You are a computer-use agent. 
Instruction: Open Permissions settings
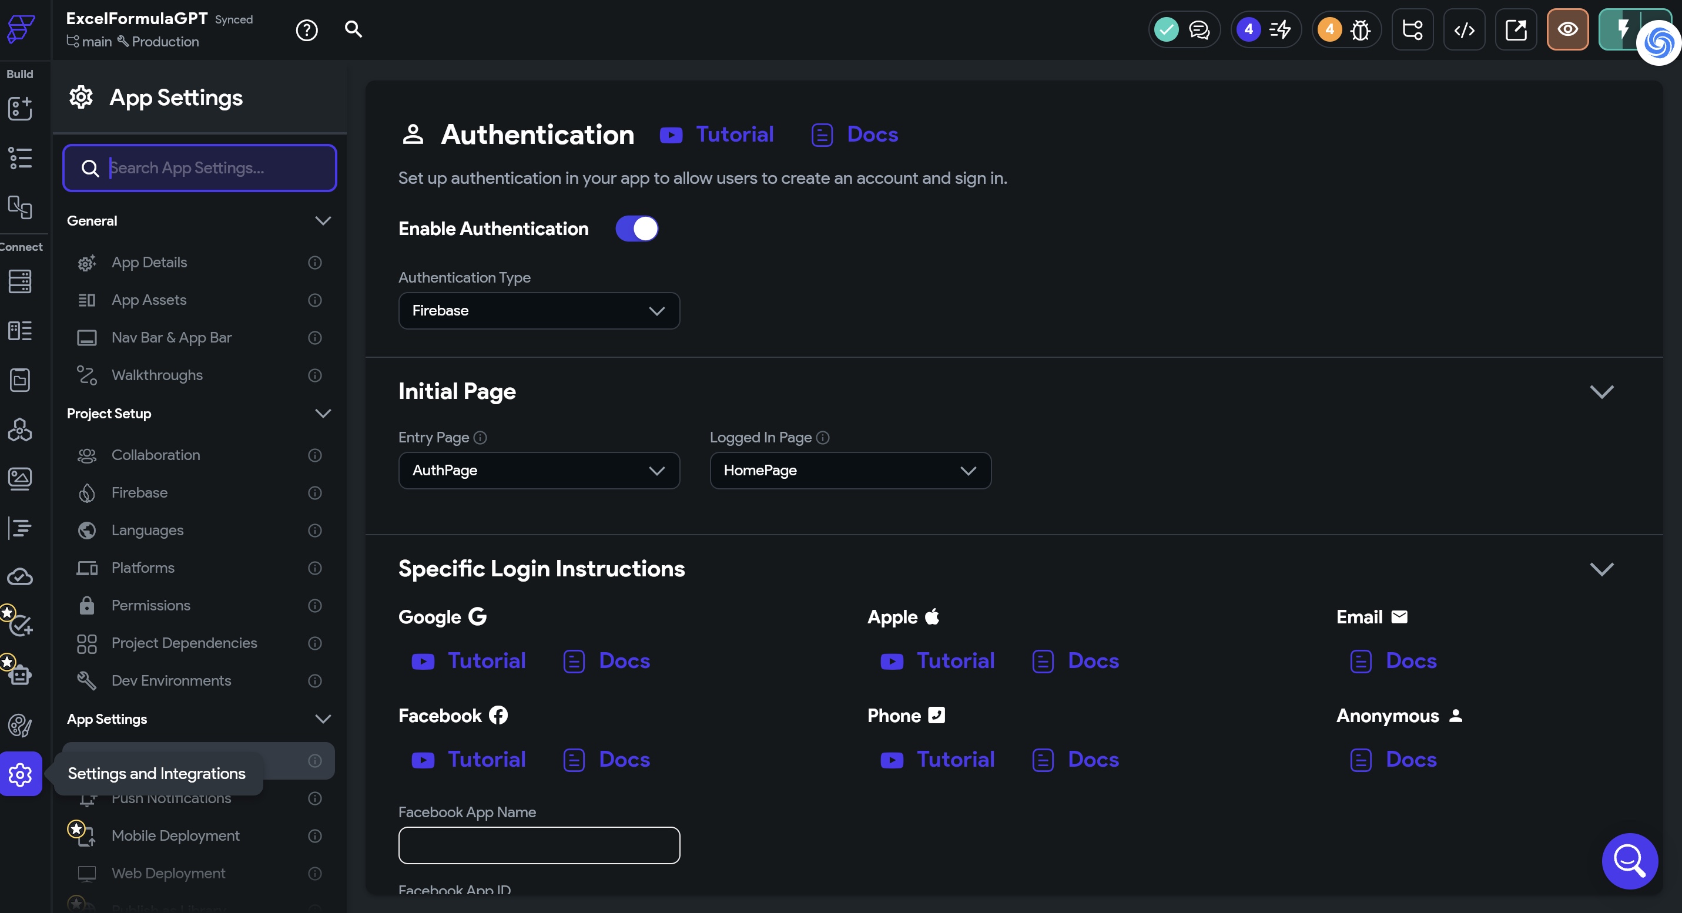199,606
